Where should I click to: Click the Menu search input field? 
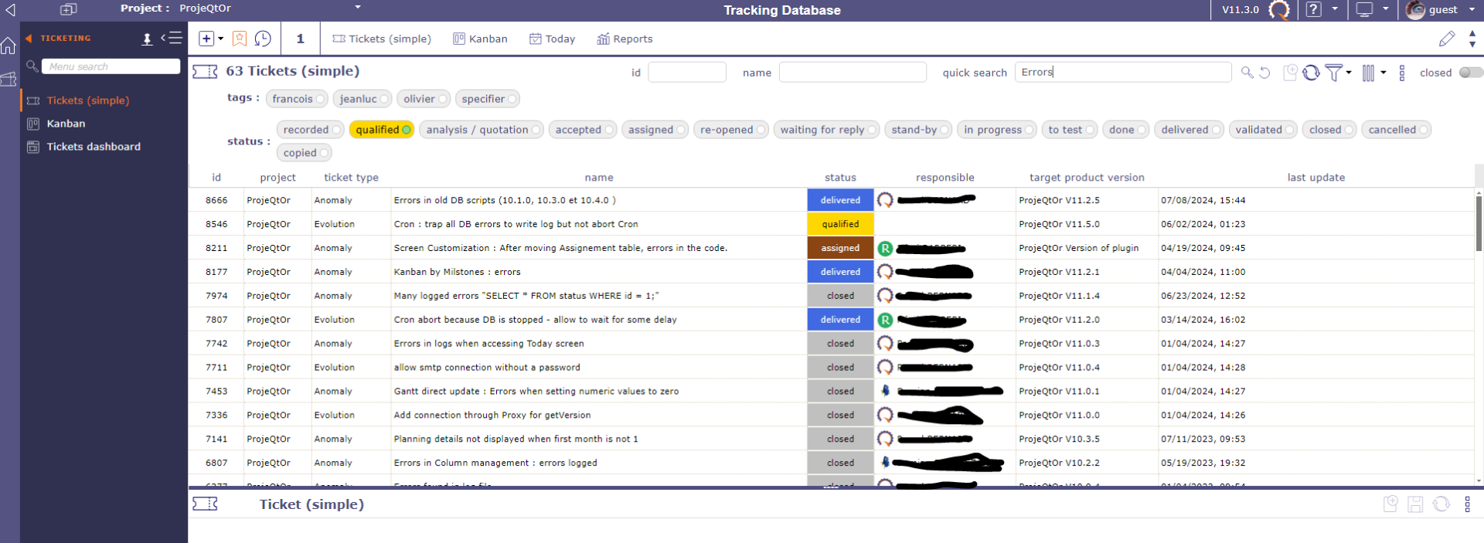tap(111, 66)
